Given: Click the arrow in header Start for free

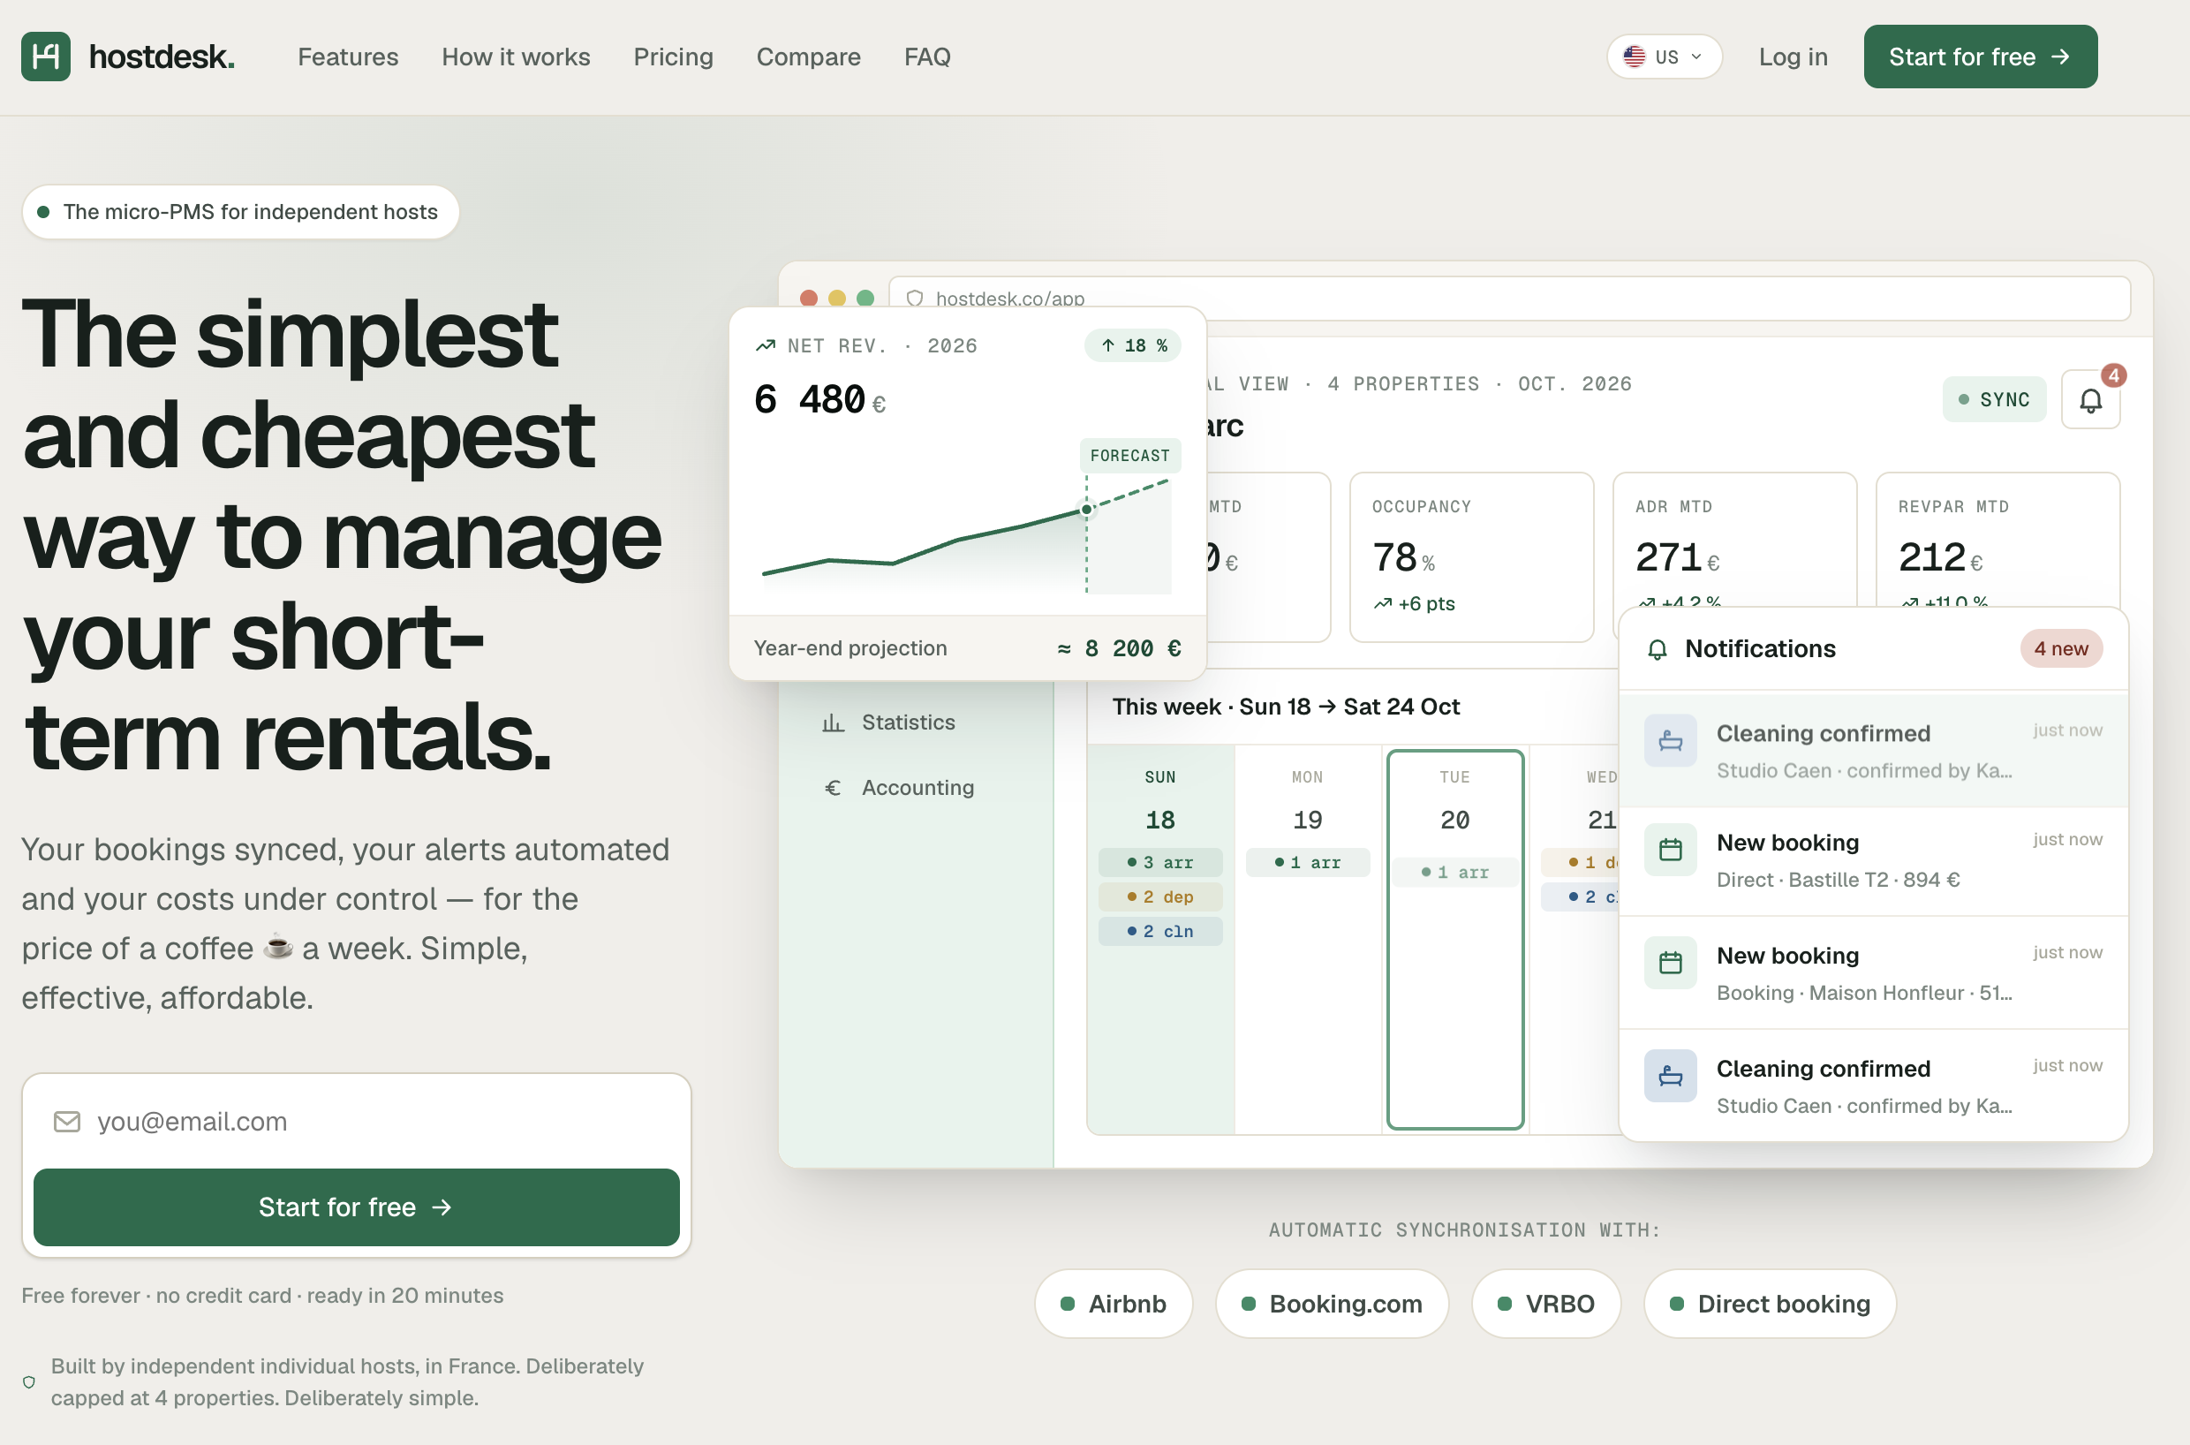Looking at the screenshot, I should (x=2061, y=57).
